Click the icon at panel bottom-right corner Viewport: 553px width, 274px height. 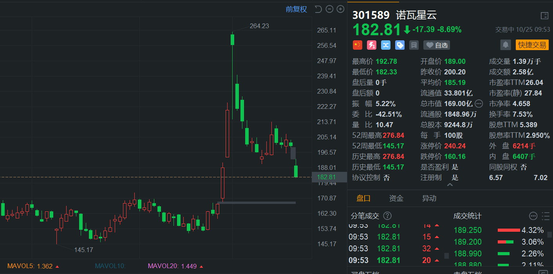click(x=543, y=272)
